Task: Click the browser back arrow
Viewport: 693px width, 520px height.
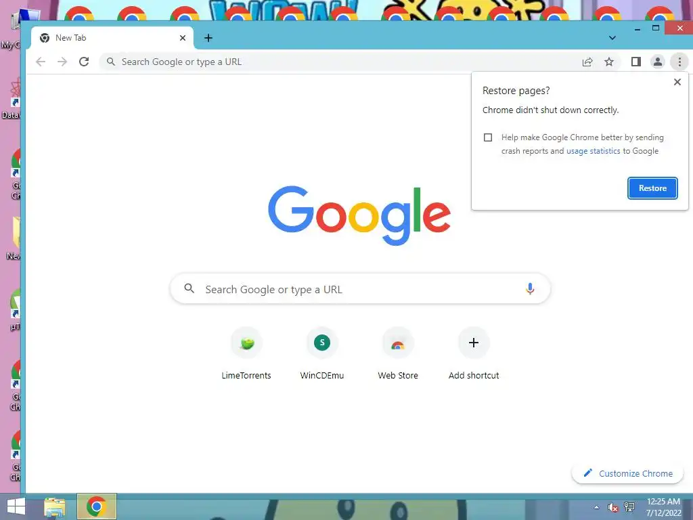Action: tap(41, 62)
